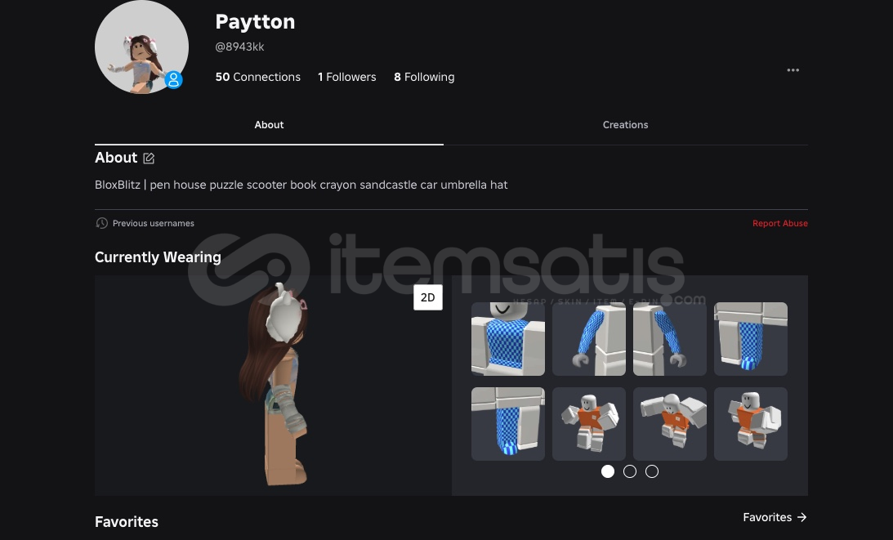Switch to the Creations tab

point(625,125)
